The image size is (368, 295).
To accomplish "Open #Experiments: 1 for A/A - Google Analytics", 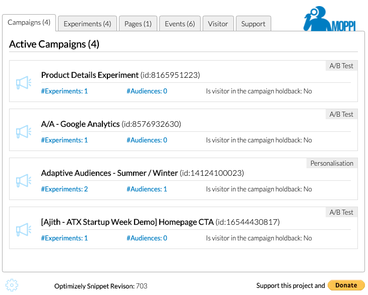I will tap(65, 140).
